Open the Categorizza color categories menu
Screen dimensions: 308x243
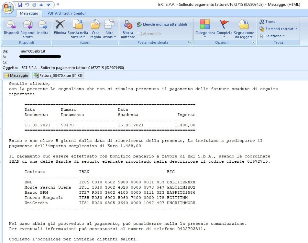tap(205, 29)
